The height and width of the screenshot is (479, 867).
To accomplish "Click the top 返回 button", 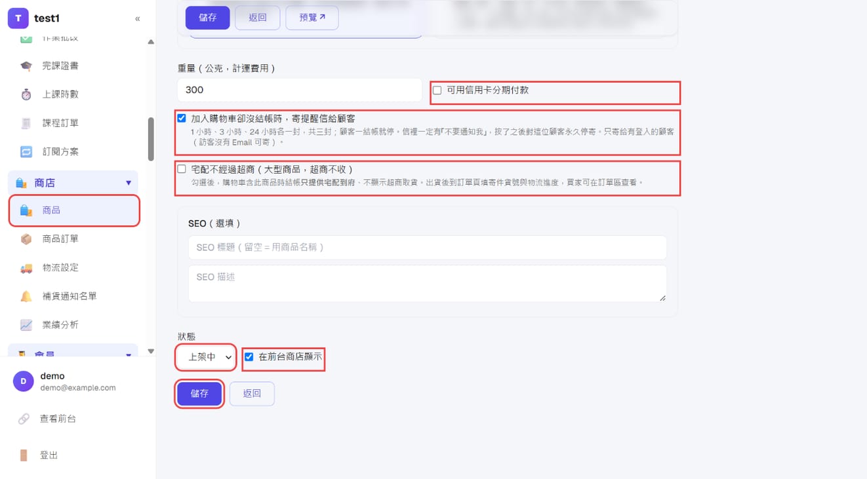I will [258, 18].
